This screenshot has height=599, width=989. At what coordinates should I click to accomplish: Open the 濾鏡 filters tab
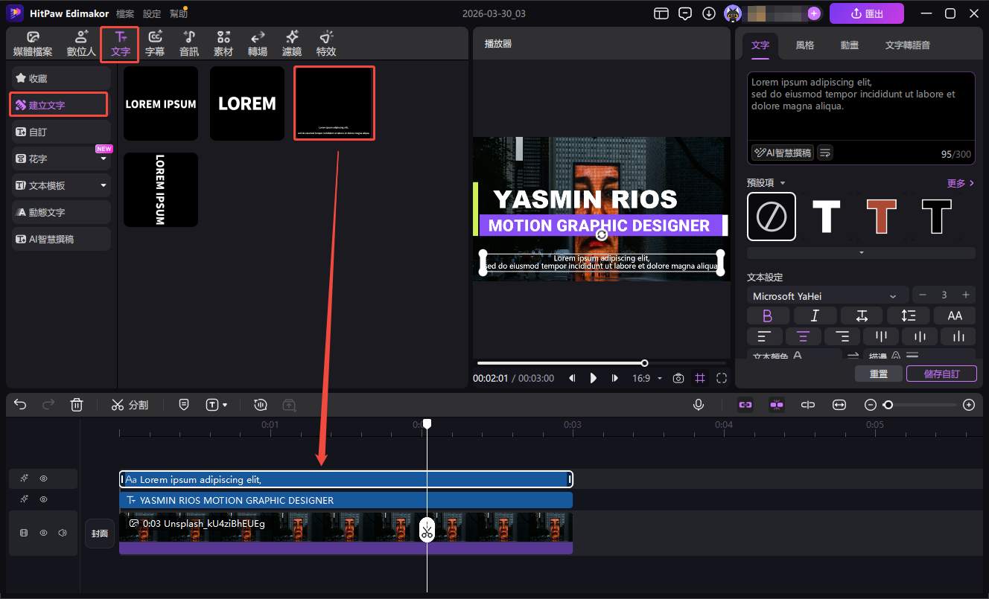(292, 44)
